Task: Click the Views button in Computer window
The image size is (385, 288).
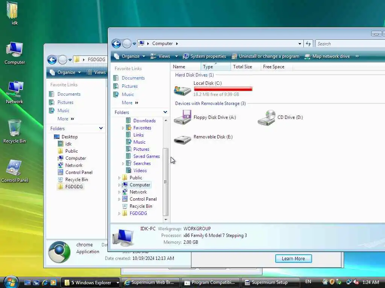Action: tap(161, 56)
